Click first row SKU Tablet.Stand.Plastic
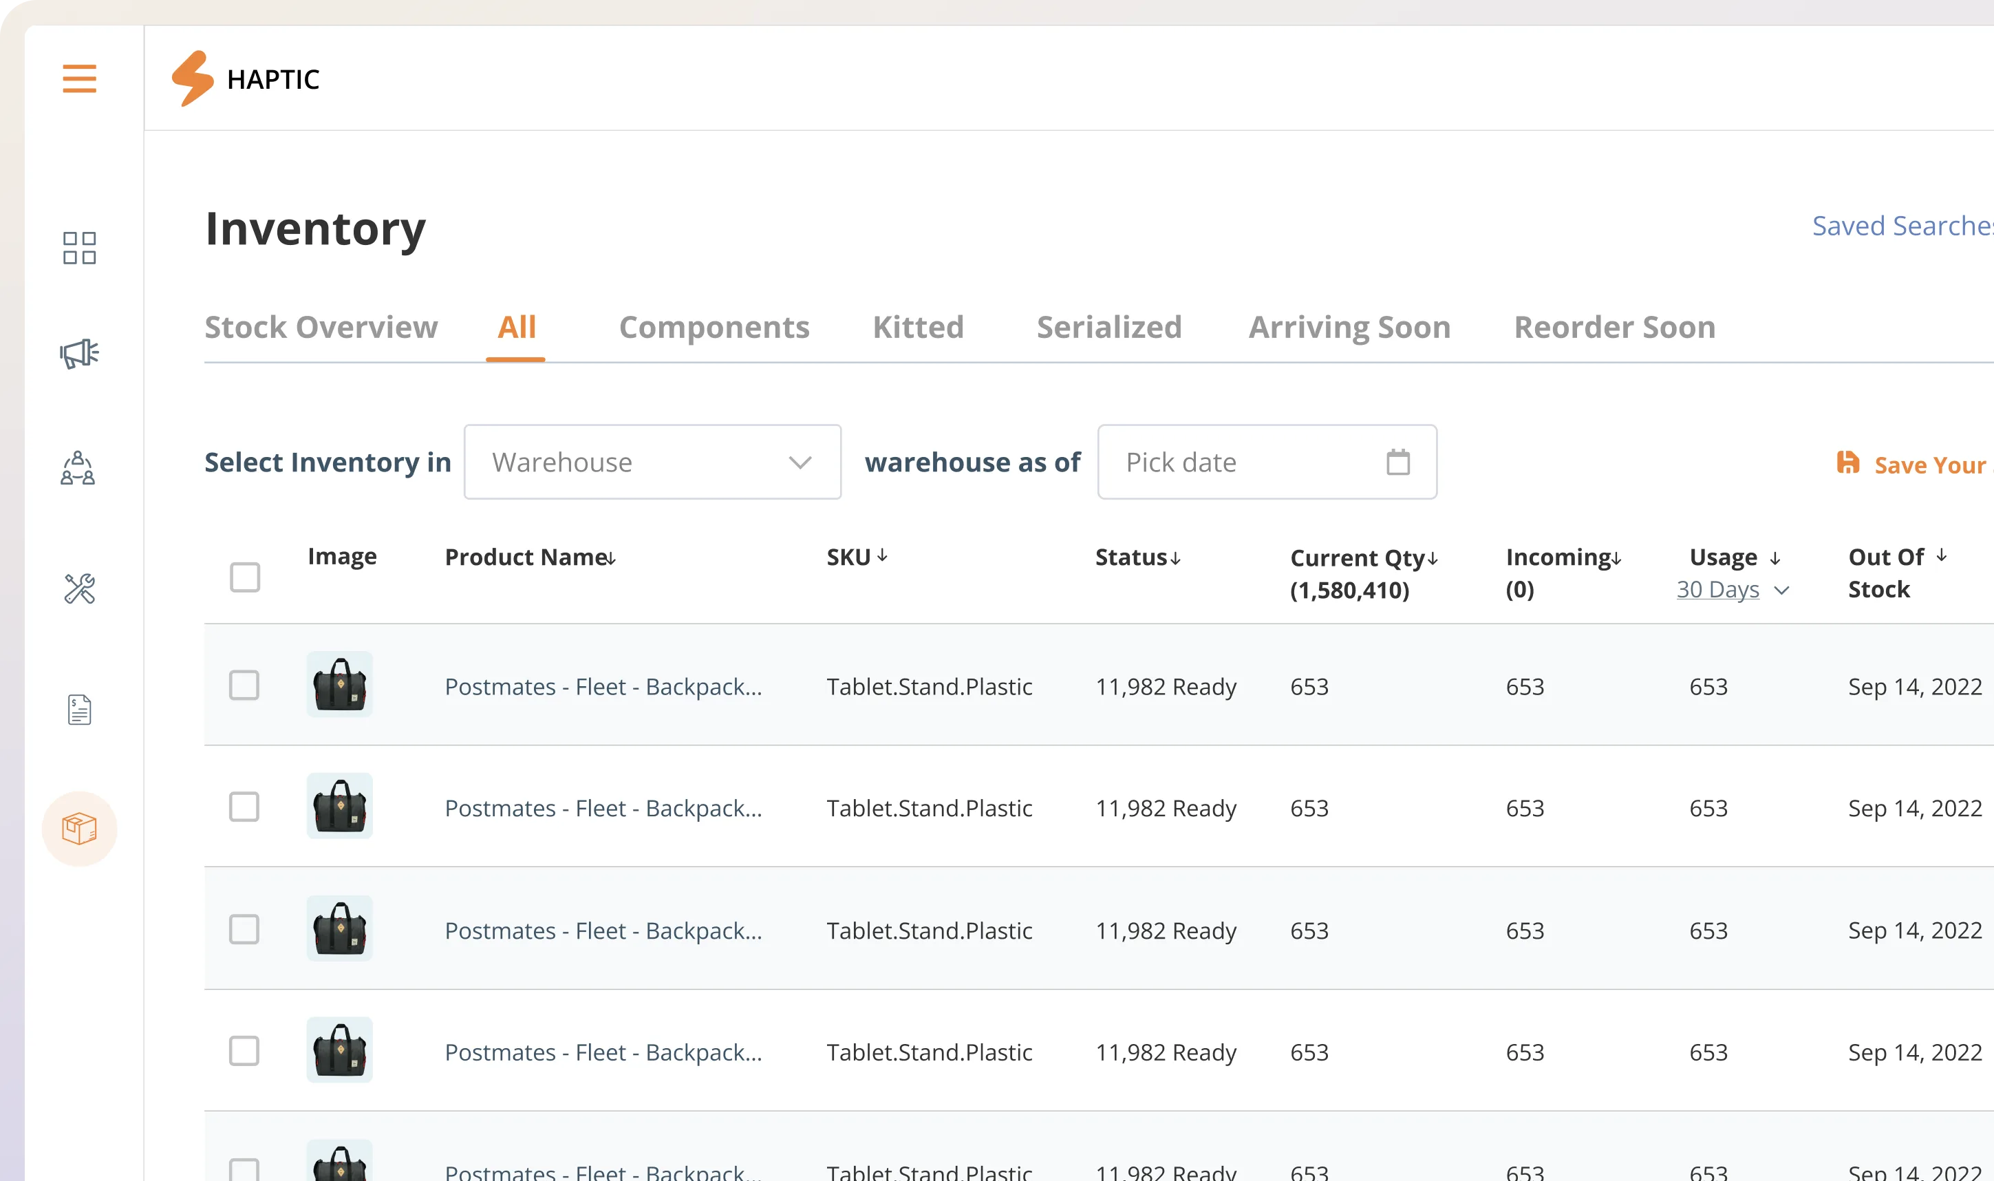 click(929, 687)
